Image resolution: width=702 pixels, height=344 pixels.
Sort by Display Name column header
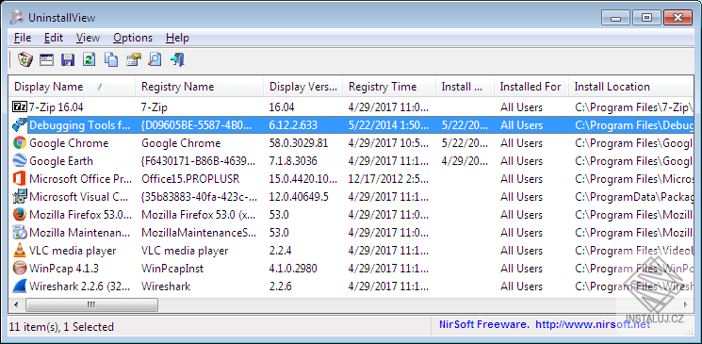coord(72,87)
